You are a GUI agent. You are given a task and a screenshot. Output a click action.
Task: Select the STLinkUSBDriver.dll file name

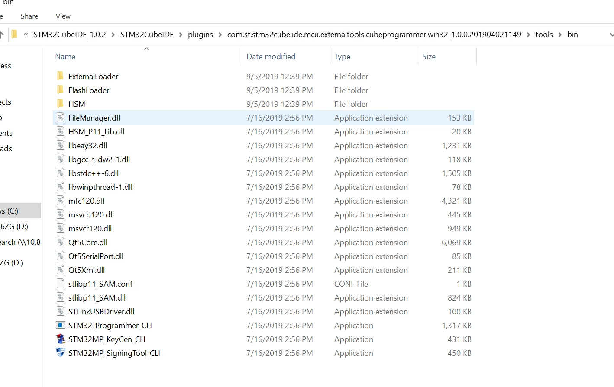[x=101, y=311]
